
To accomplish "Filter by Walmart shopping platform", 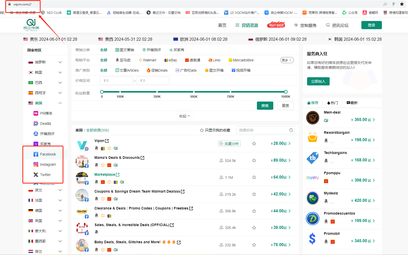I will [x=148, y=60].
